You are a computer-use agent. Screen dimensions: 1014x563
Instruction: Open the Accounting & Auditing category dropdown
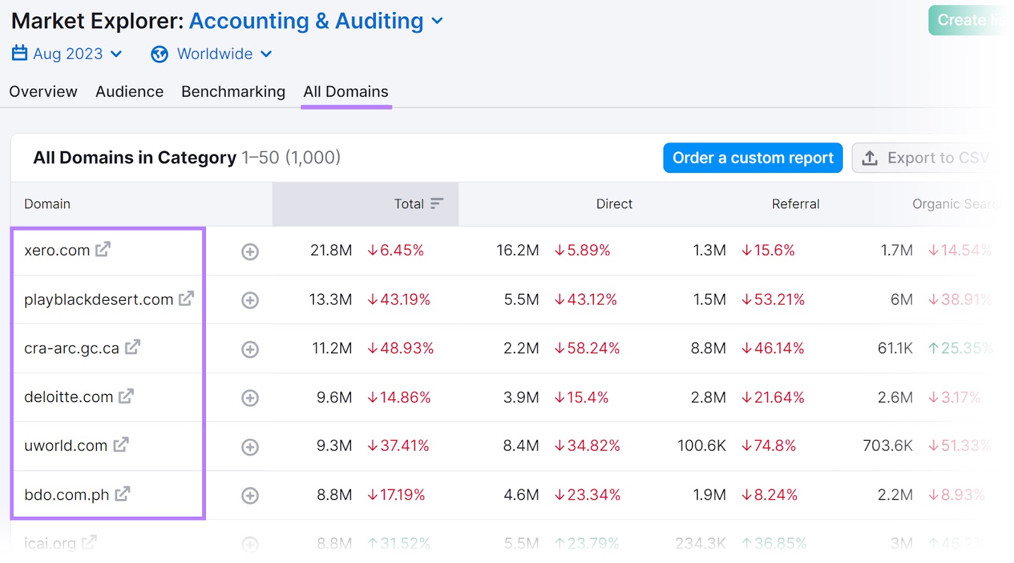(316, 21)
